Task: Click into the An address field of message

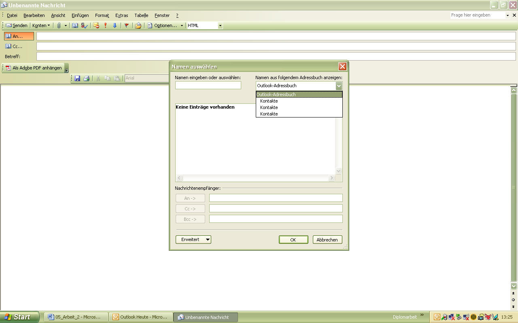Action: tap(276, 36)
